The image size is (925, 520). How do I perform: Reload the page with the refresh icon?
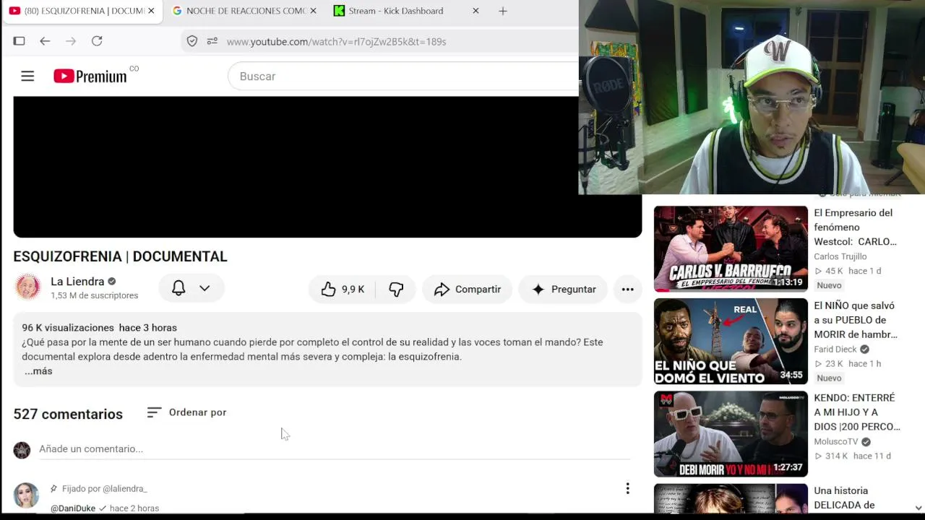(97, 41)
